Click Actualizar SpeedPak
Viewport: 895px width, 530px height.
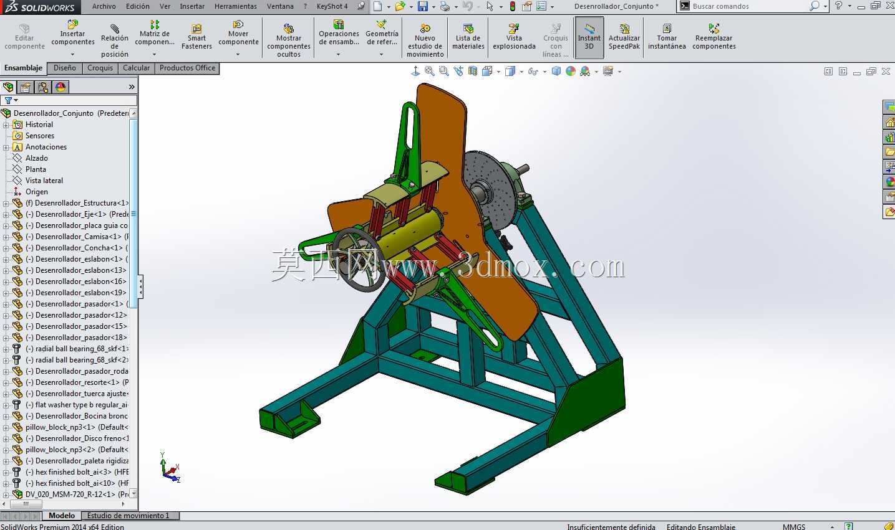pos(624,37)
